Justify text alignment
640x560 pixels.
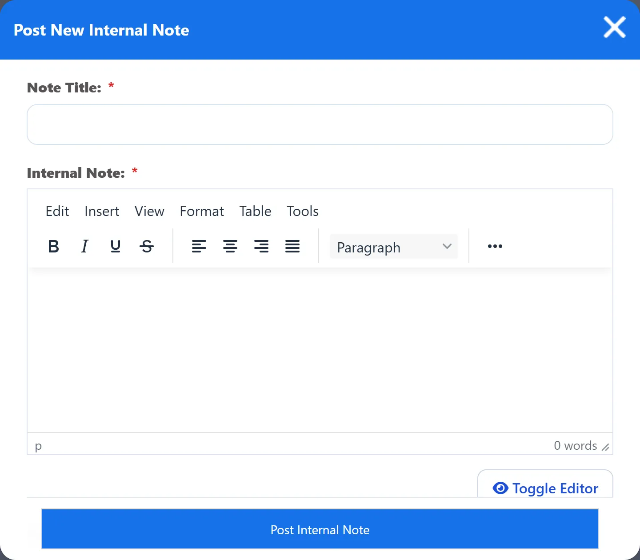point(292,246)
